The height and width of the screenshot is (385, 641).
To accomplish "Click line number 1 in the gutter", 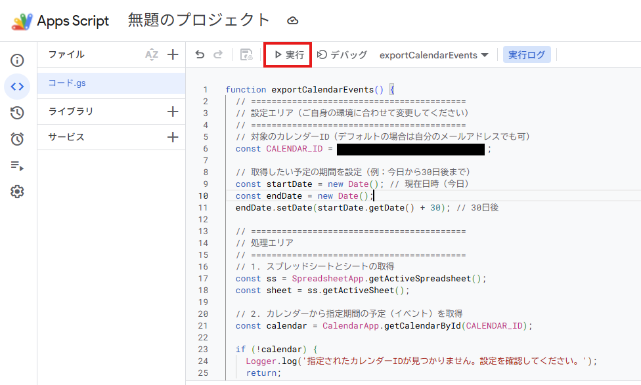I will coord(206,90).
